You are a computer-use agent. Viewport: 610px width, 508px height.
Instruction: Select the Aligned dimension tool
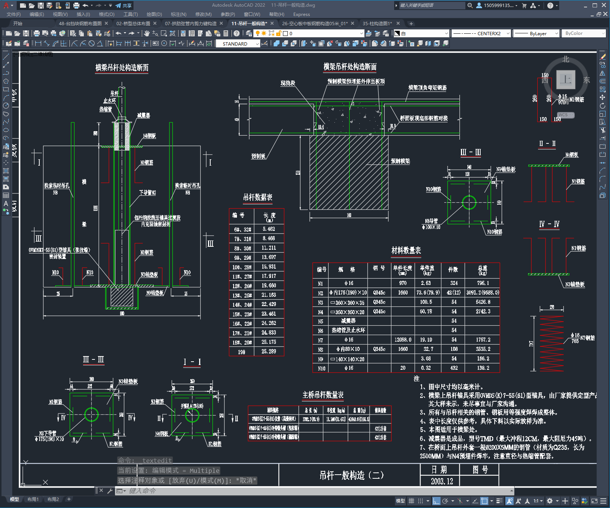pyautogui.click(x=47, y=43)
